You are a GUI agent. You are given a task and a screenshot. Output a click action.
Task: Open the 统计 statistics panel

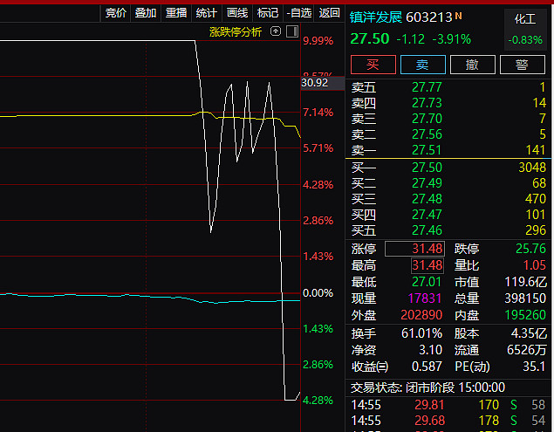point(206,13)
